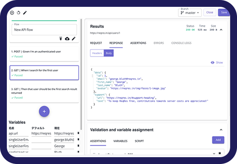Click the Add button for assertions
Viewport: 237px width, 164px height.
(218, 140)
